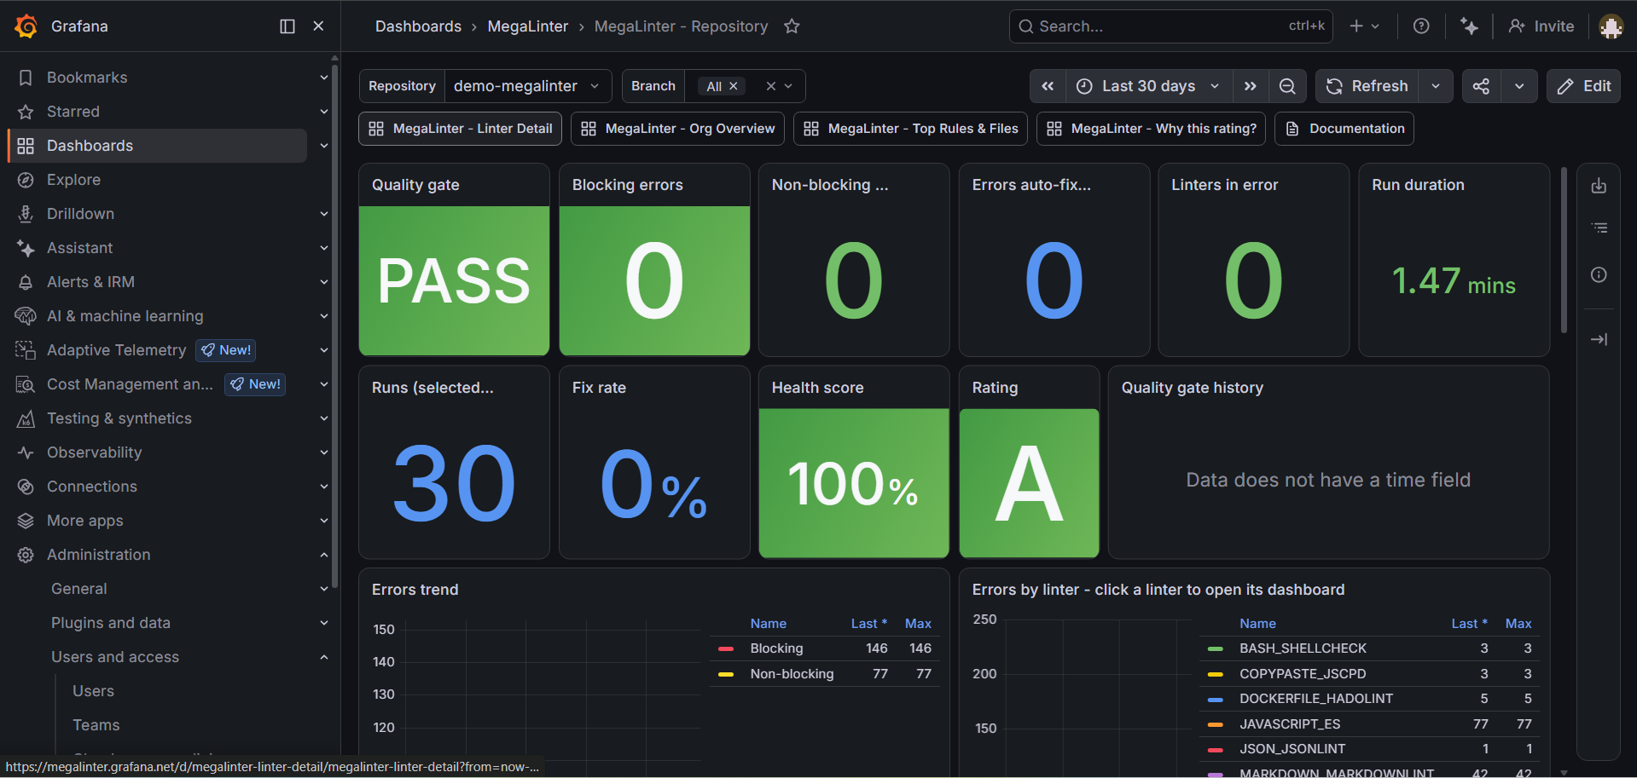The image size is (1637, 778).
Task: Sort linter legend by Max column
Action: point(1518,624)
